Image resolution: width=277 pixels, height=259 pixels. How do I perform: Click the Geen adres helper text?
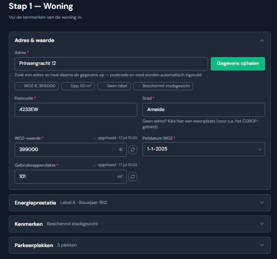pos(201,124)
